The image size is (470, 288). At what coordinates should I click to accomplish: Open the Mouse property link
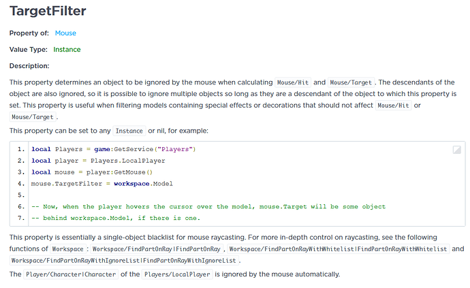(65, 33)
